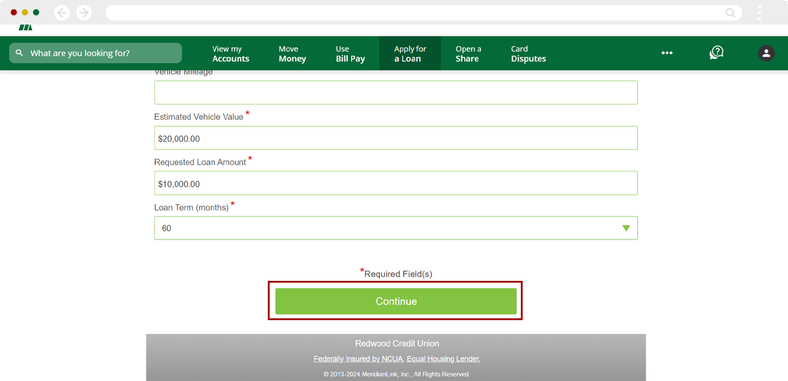Click the green macOS window dot
The height and width of the screenshot is (381, 788).
36,12
